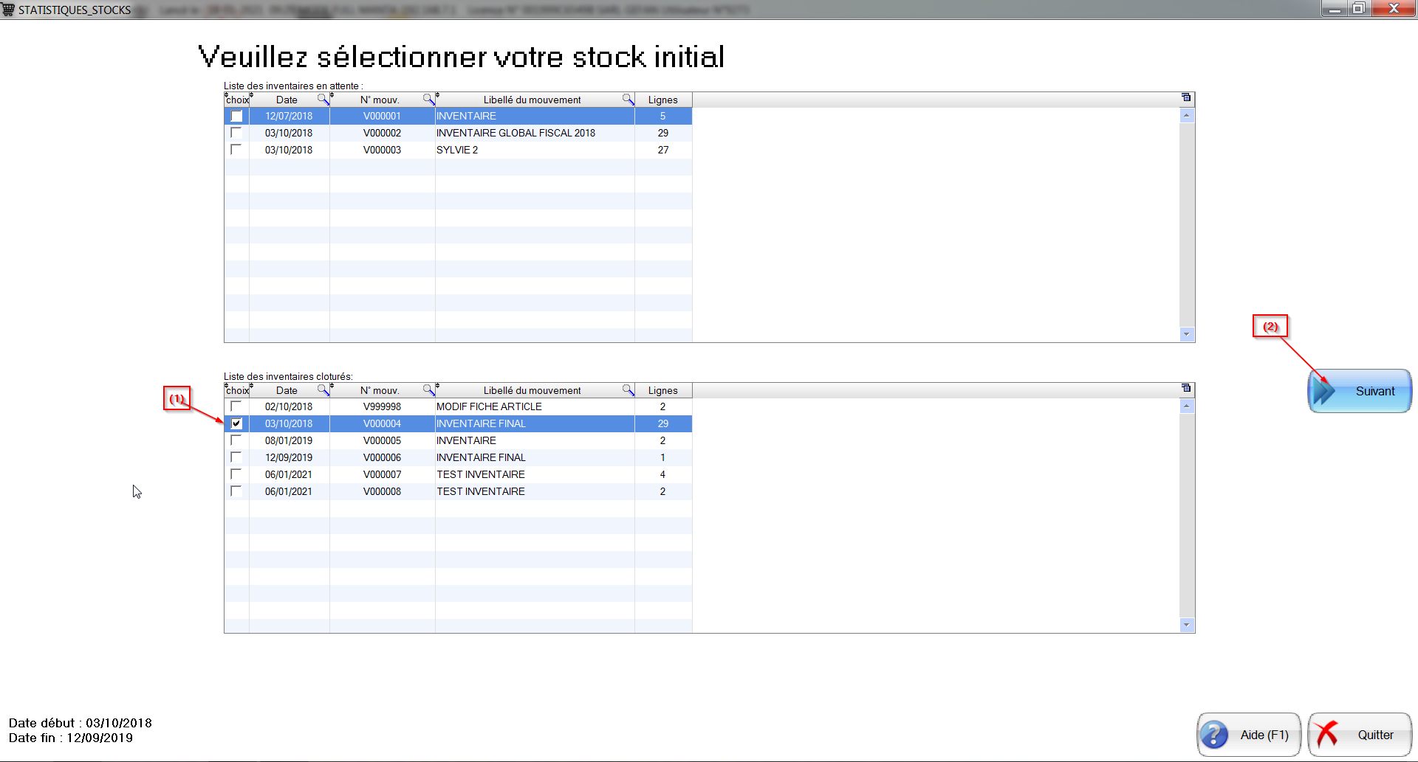This screenshot has height=762, width=1418.
Task: Click the Libellé search magnifier in pending list
Action: coord(628,99)
